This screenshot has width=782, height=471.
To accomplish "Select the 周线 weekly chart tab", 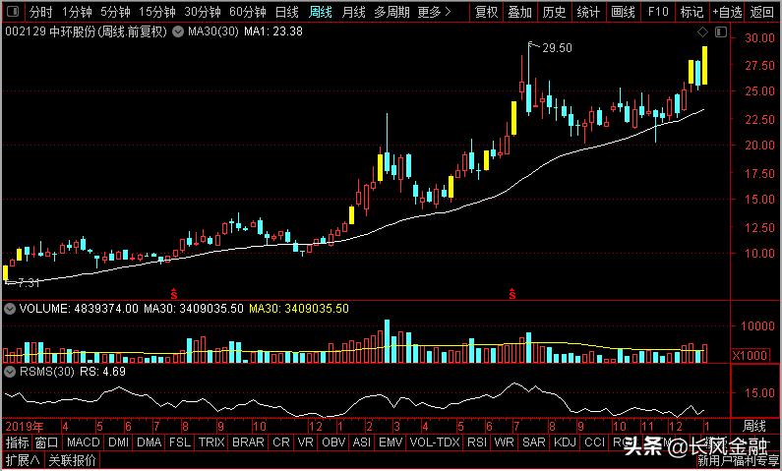I will 321,12.
